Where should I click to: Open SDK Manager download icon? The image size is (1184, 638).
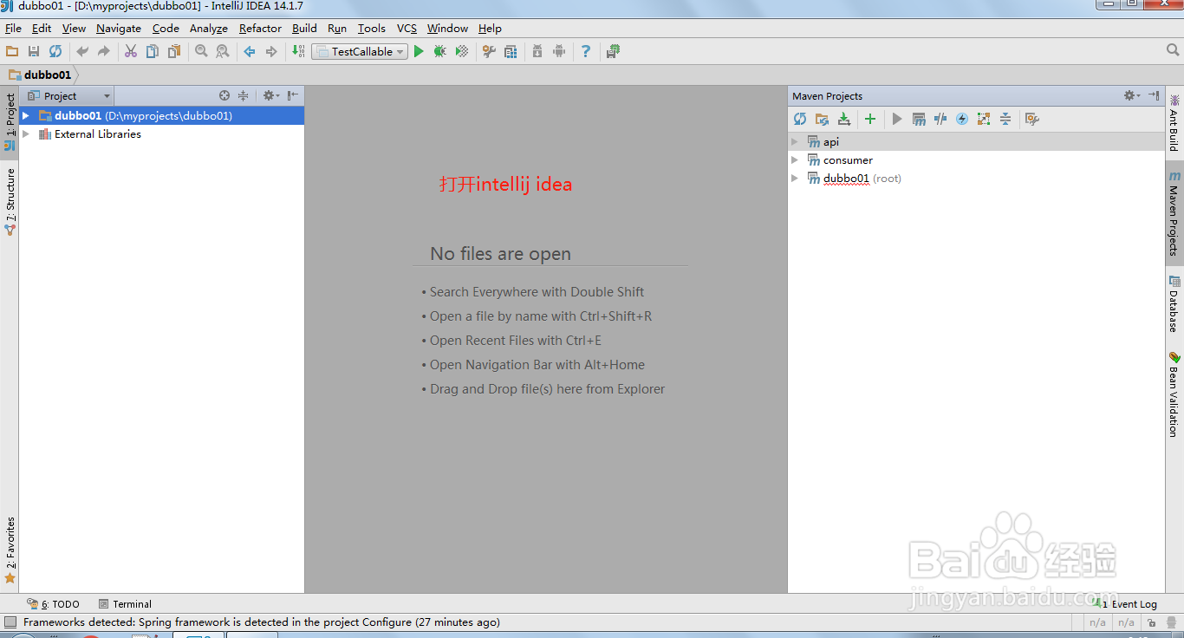pyautogui.click(x=537, y=51)
